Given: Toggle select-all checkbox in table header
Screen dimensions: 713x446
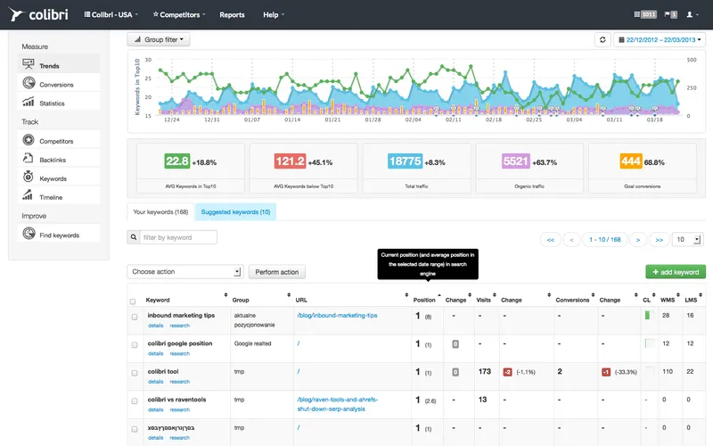Looking at the screenshot, I should pos(133,301).
